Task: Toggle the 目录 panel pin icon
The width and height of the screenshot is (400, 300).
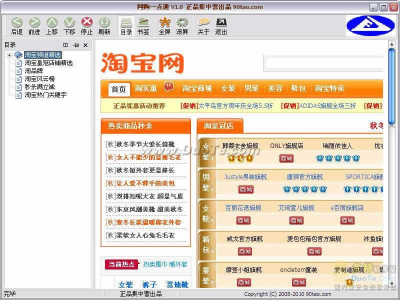Action: click(x=76, y=45)
